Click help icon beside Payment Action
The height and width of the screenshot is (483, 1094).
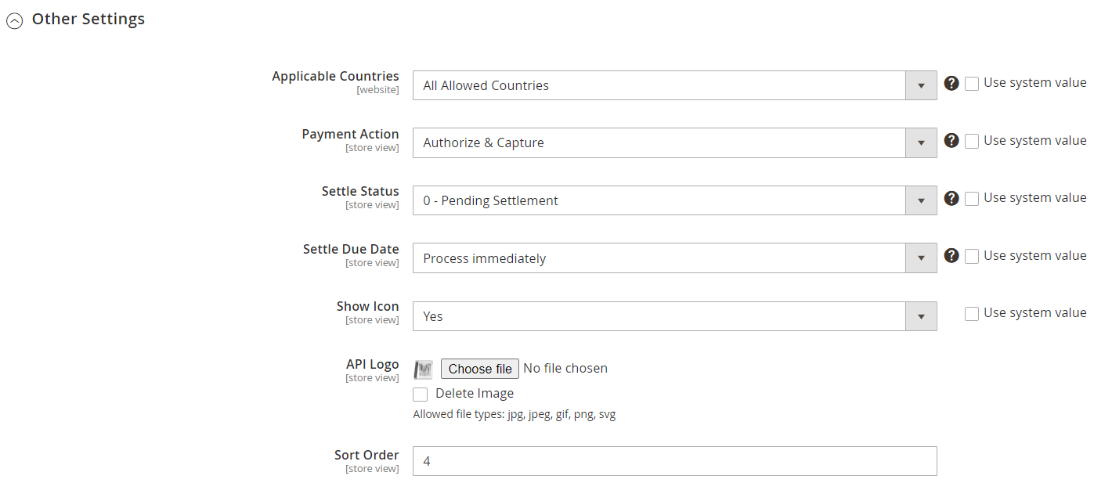[x=951, y=141]
